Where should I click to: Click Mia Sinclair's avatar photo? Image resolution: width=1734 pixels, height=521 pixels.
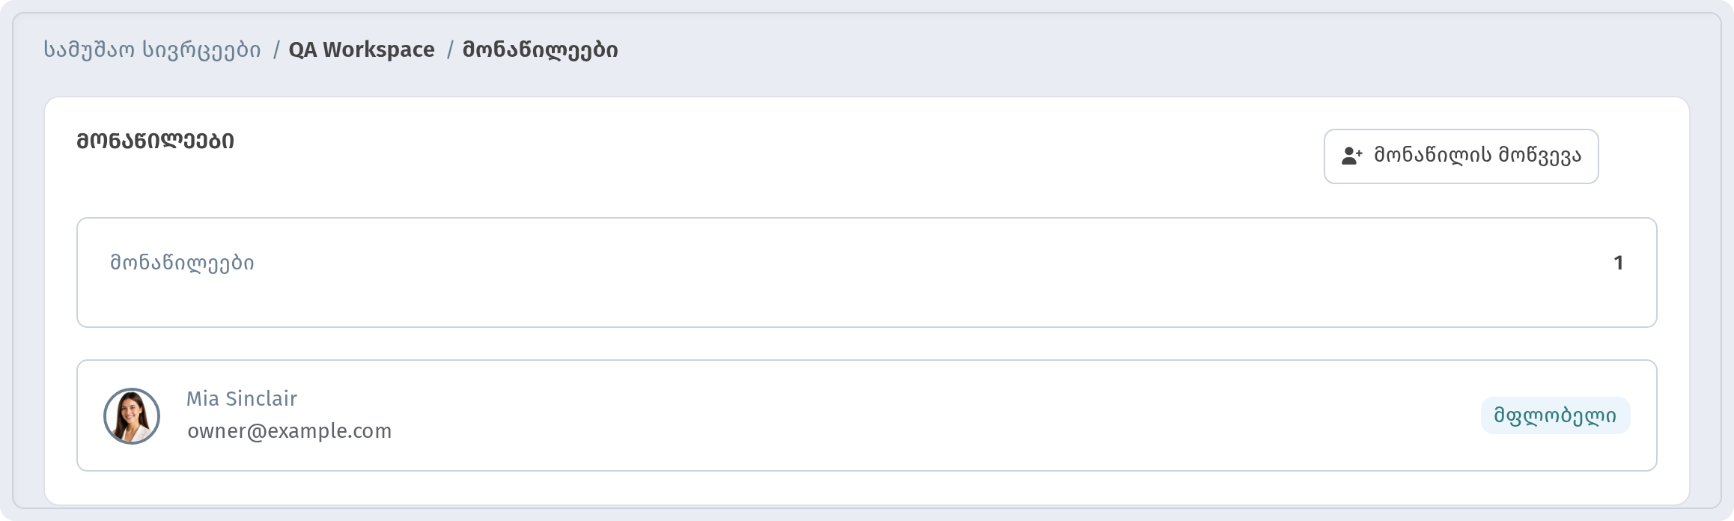pyautogui.click(x=132, y=416)
